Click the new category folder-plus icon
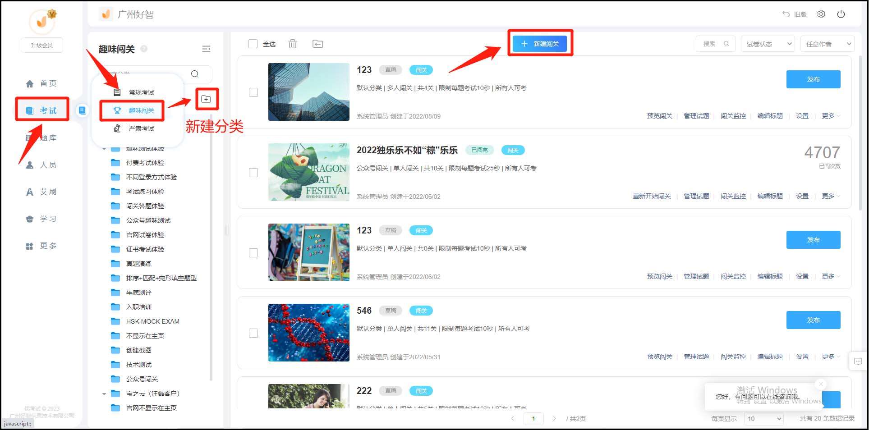Viewport: 869px width, 430px height. pos(207,99)
